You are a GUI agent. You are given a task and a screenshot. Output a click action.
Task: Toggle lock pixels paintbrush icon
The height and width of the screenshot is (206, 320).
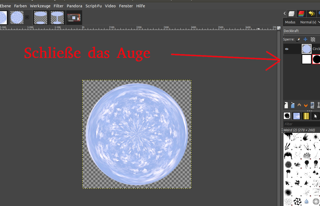coord(298,39)
